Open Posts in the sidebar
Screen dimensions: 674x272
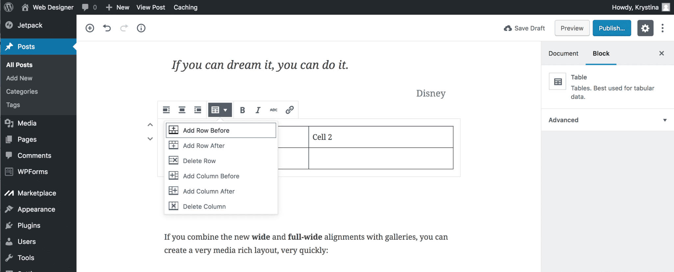38,46
